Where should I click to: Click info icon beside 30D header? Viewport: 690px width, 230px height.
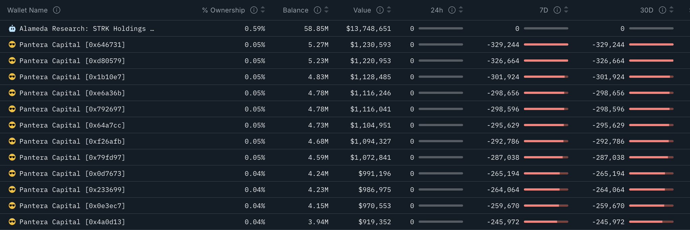click(x=662, y=10)
